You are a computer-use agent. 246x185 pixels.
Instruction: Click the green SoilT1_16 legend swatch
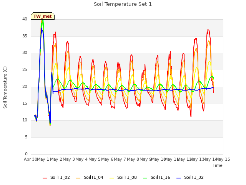point(145,178)
